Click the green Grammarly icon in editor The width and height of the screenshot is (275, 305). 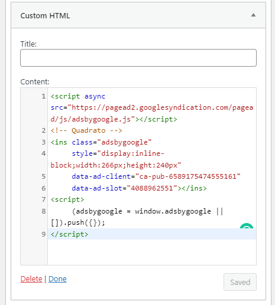coord(247,226)
